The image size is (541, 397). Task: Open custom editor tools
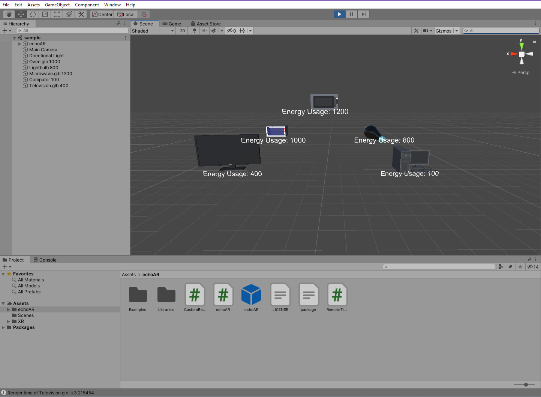click(81, 14)
